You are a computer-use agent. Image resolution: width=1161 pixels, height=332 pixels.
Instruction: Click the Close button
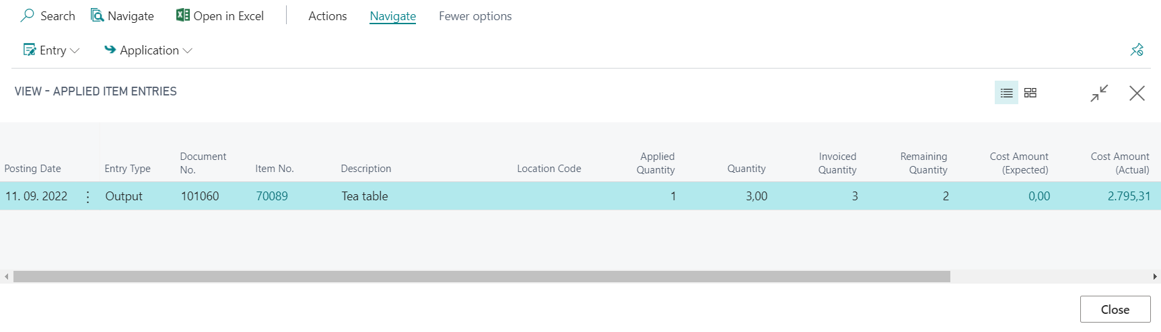click(x=1115, y=309)
